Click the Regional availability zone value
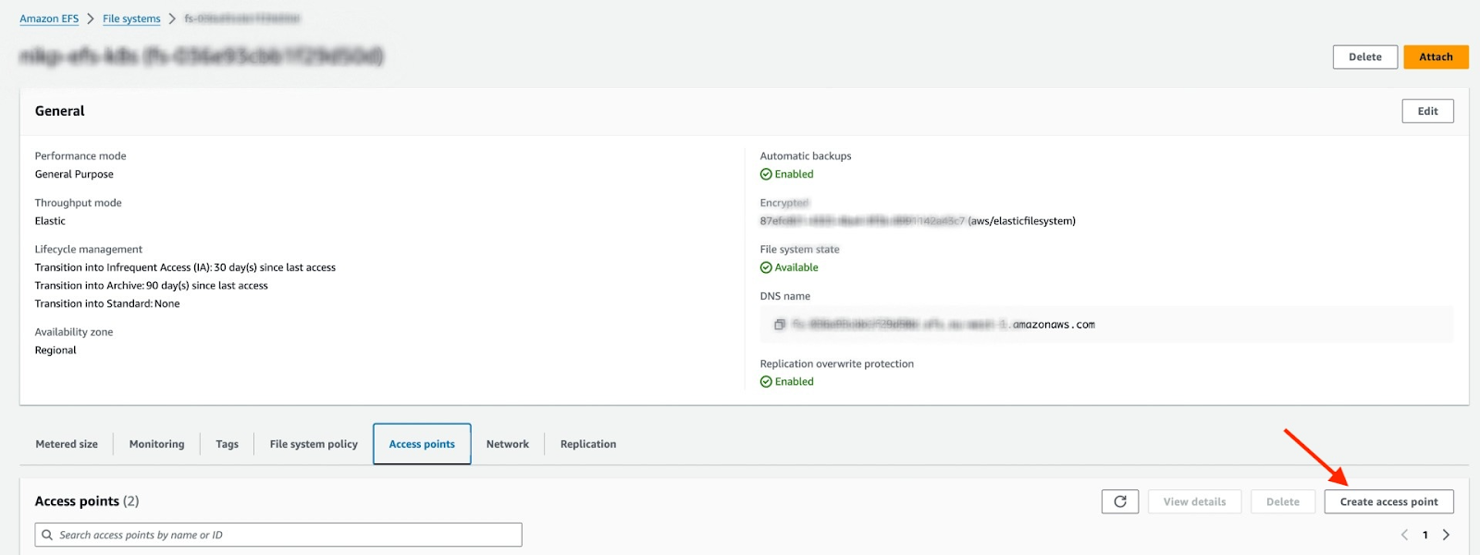 coord(55,350)
